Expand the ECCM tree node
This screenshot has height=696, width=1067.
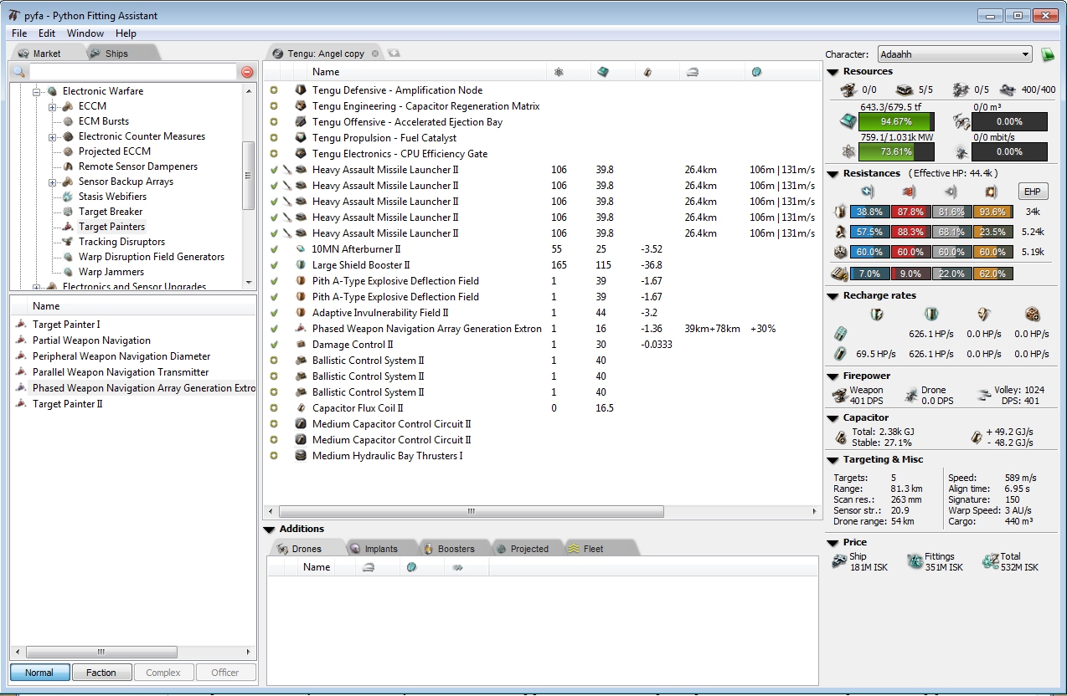point(53,106)
